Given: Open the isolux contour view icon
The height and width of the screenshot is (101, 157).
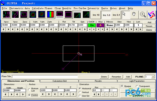Looking at the screenshot, I should (x=33, y=15).
